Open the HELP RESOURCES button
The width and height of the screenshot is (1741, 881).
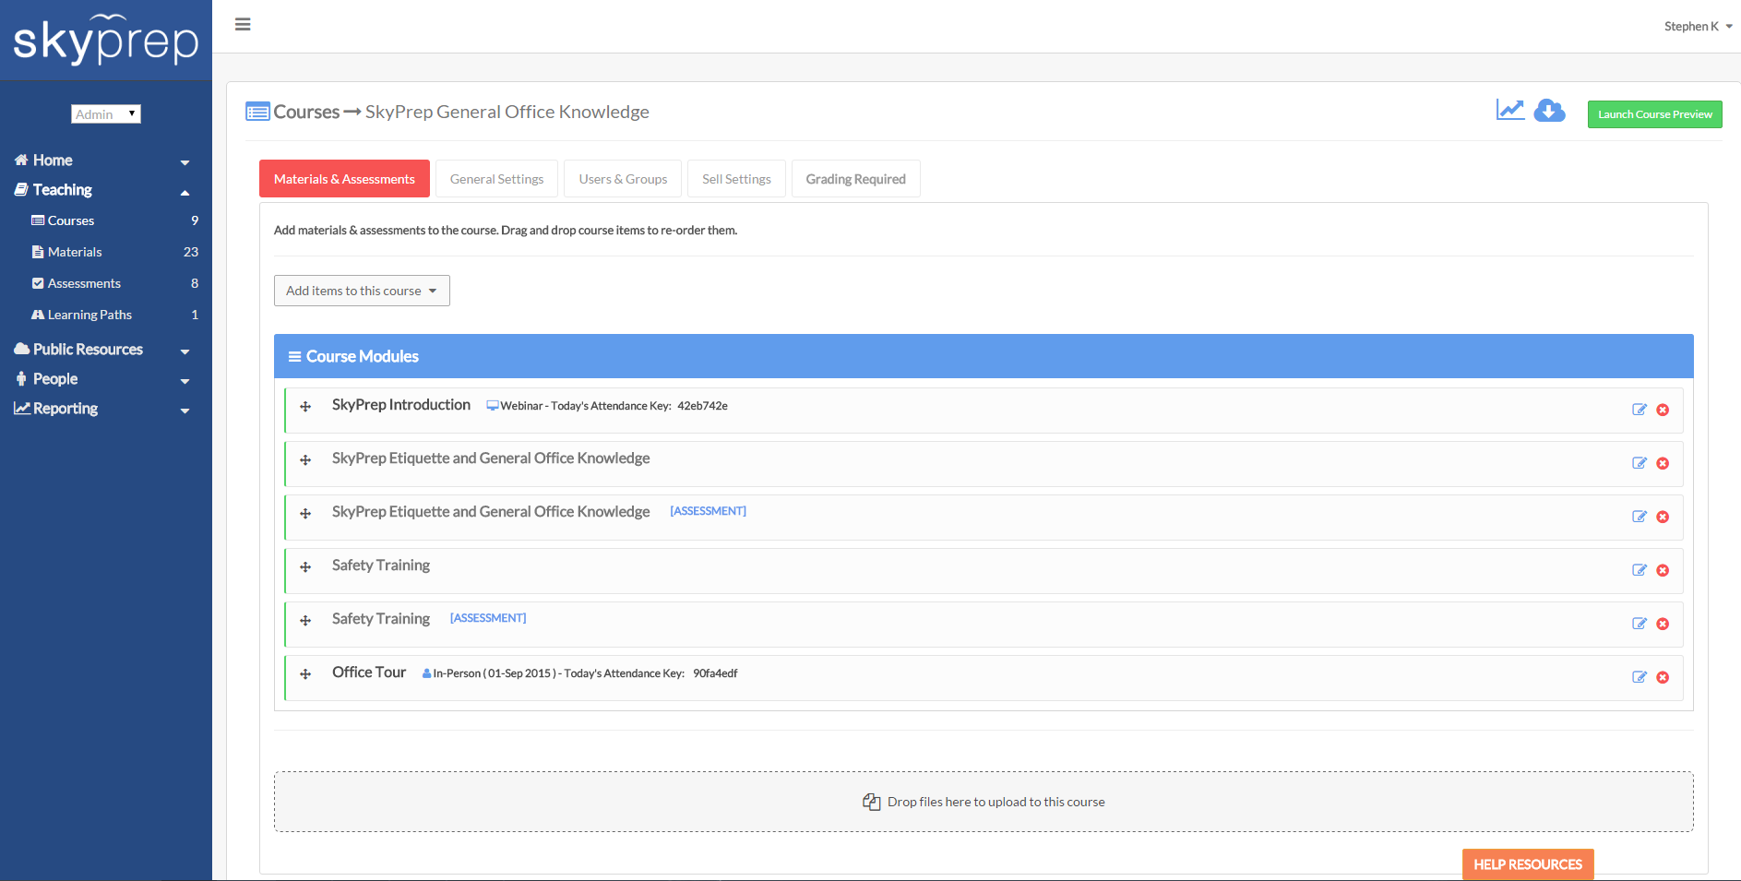1528,864
